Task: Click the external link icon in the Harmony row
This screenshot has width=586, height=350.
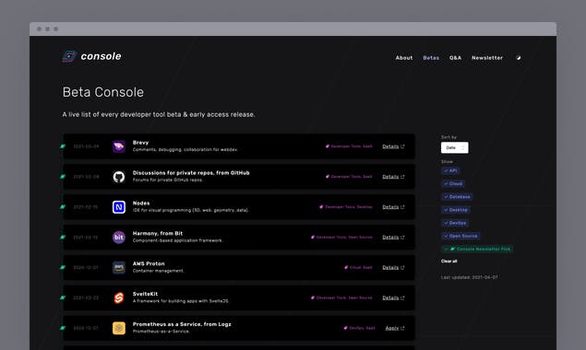Action: [x=402, y=238]
